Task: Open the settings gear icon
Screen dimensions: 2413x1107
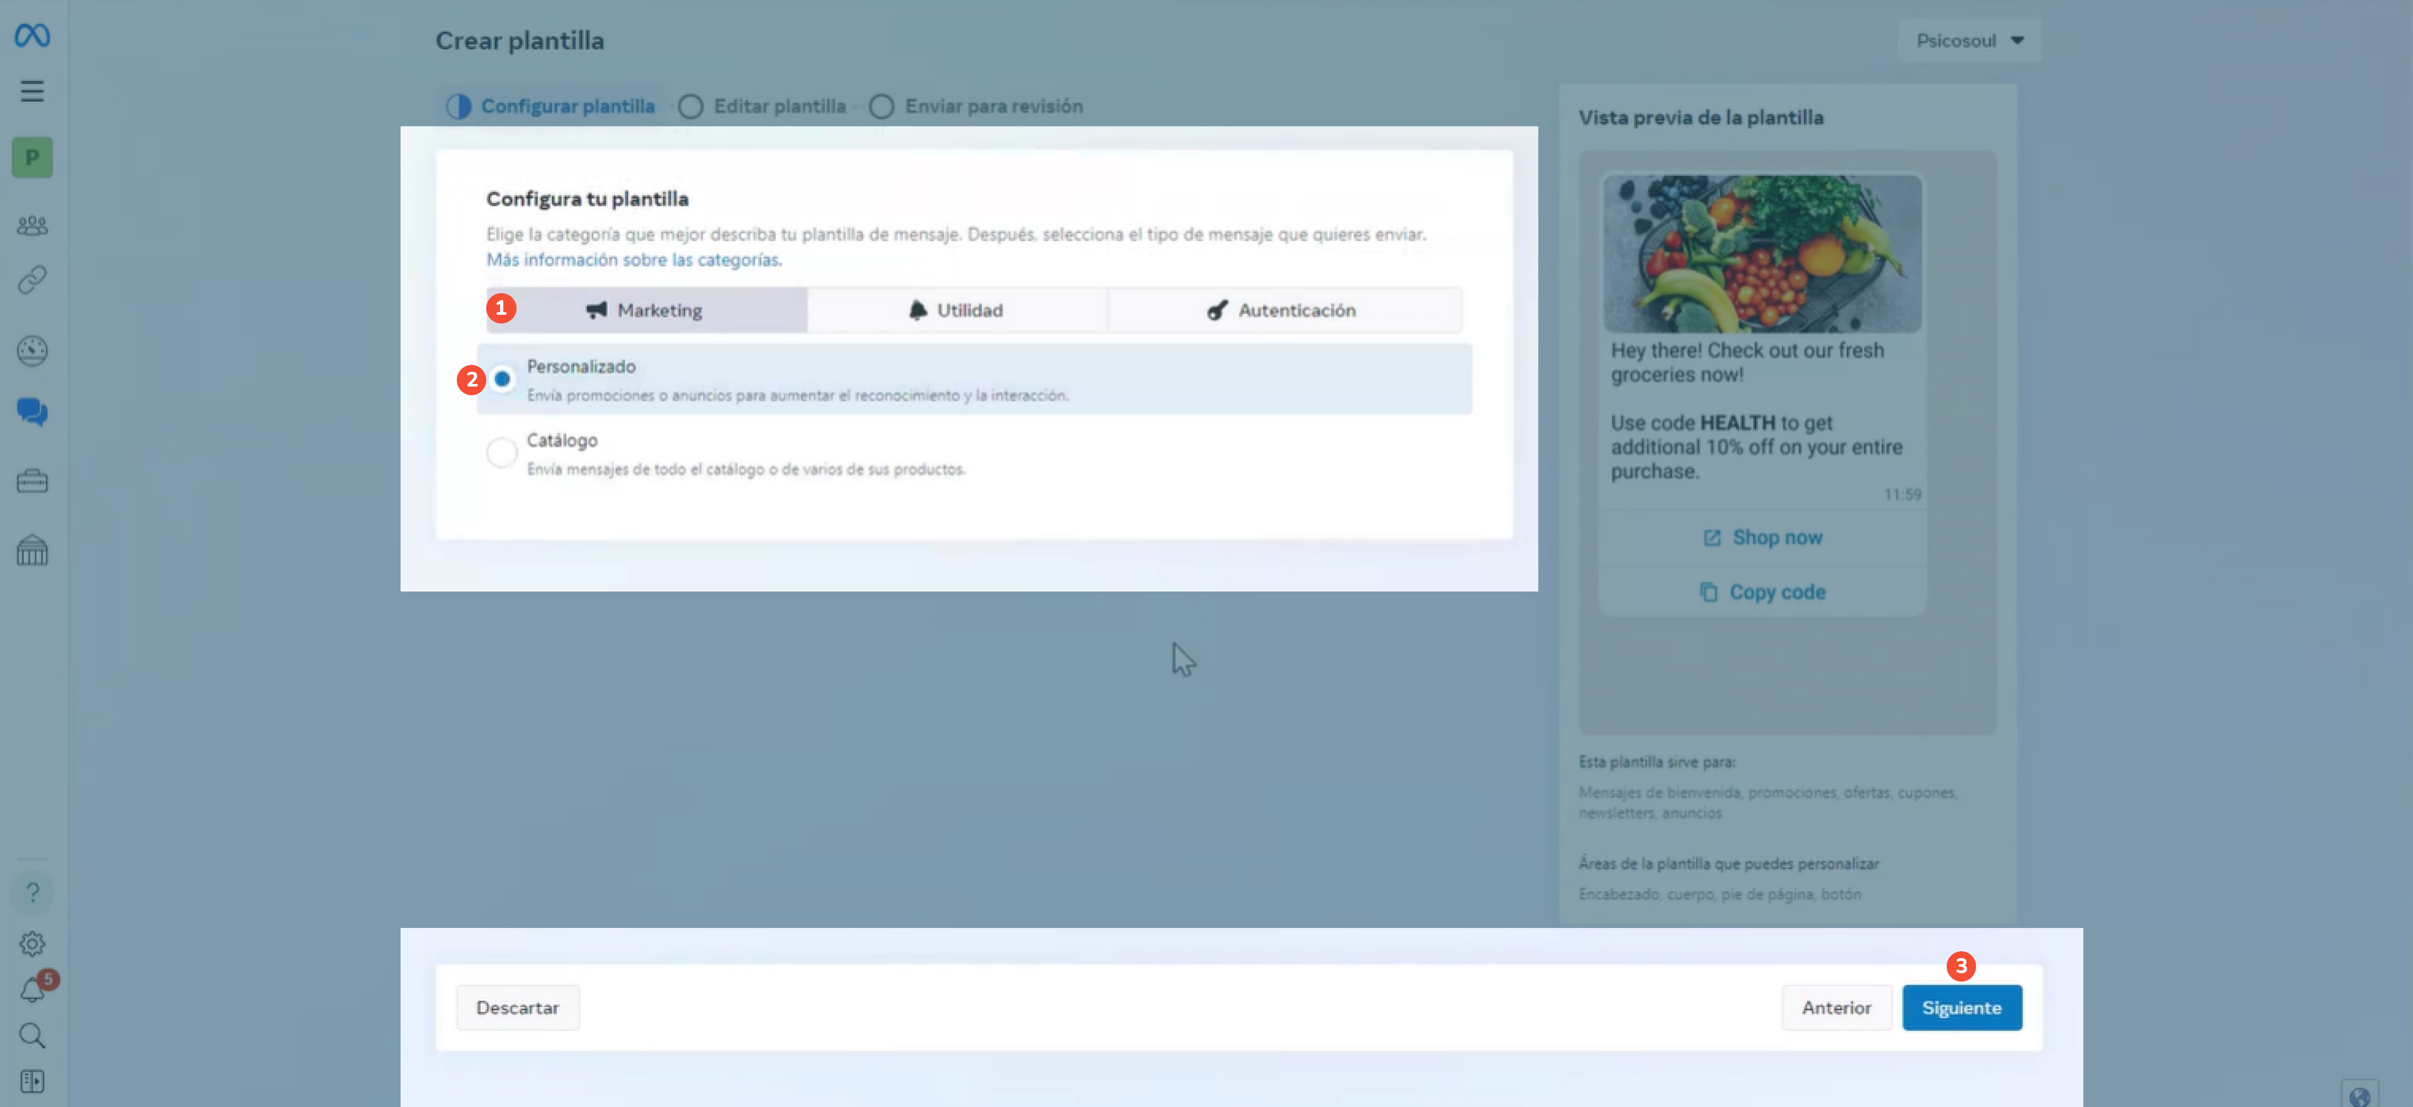Action: click(32, 943)
